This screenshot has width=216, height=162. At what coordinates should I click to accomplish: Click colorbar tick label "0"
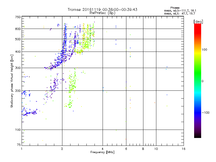tap(202, 81)
